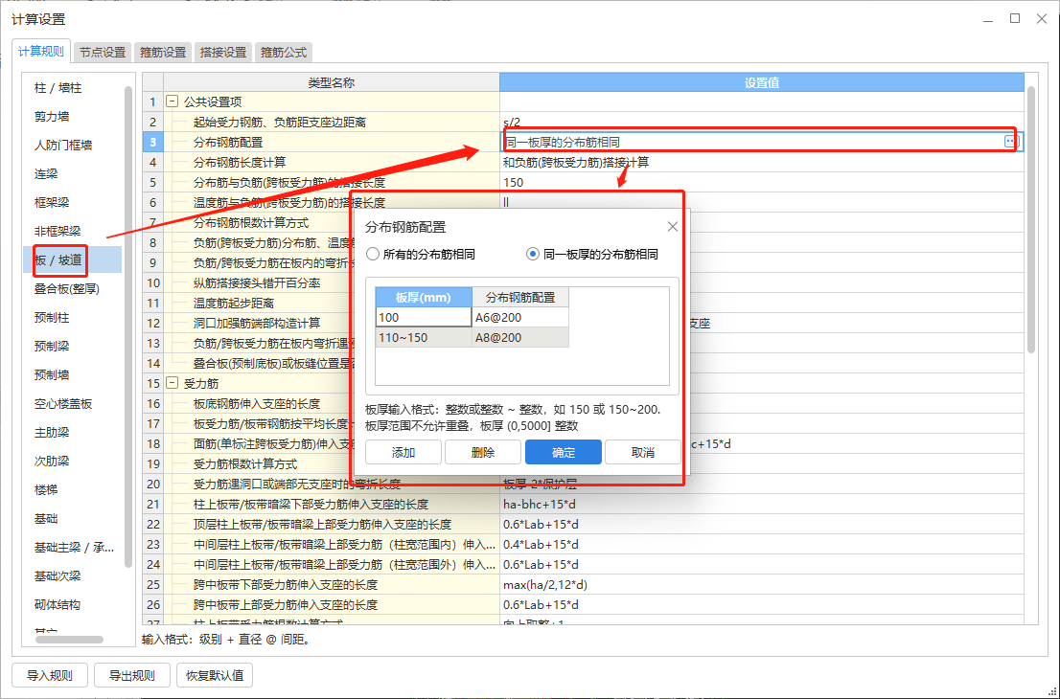Click the 添加 button in dialog
Screen dimensions: 1060x699
pos(403,452)
